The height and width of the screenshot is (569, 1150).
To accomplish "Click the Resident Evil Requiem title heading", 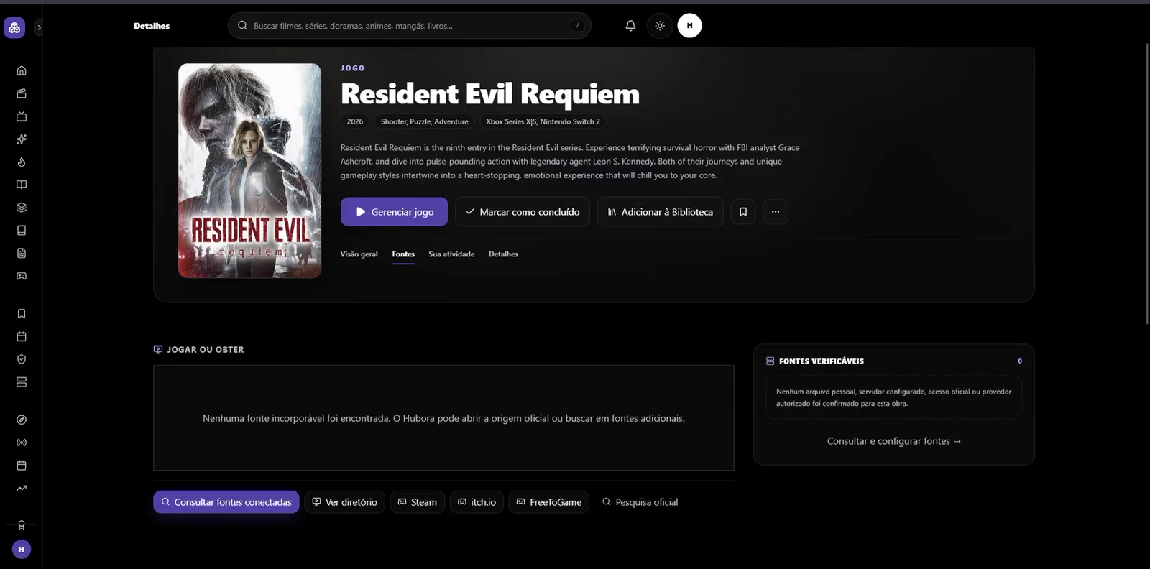I will 490,94.
